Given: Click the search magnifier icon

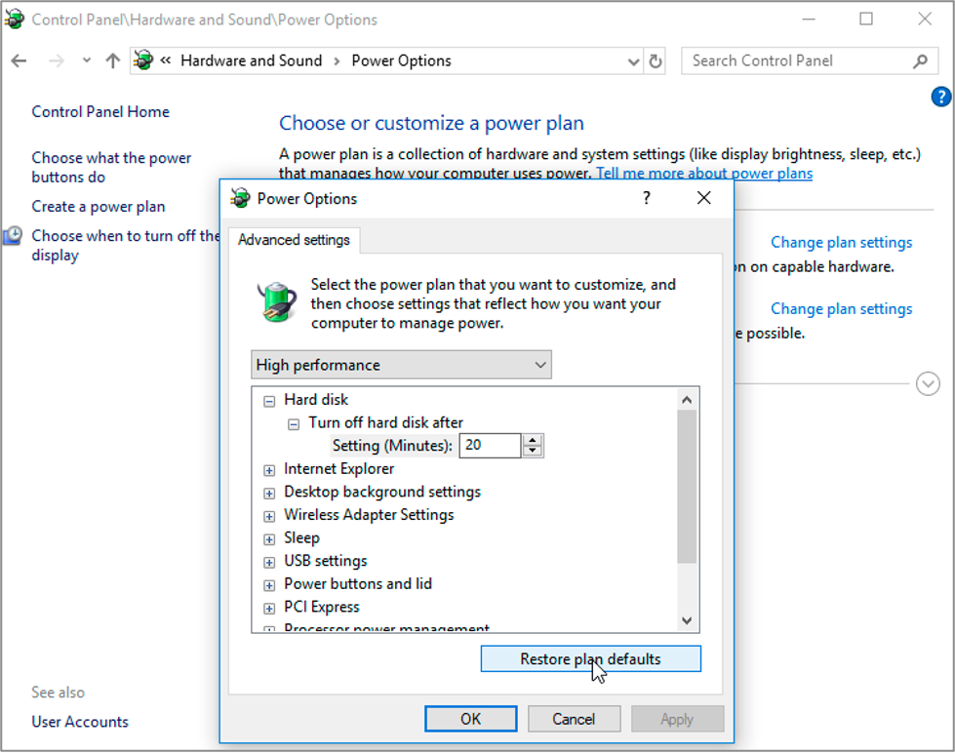Looking at the screenshot, I should click(920, 60).
